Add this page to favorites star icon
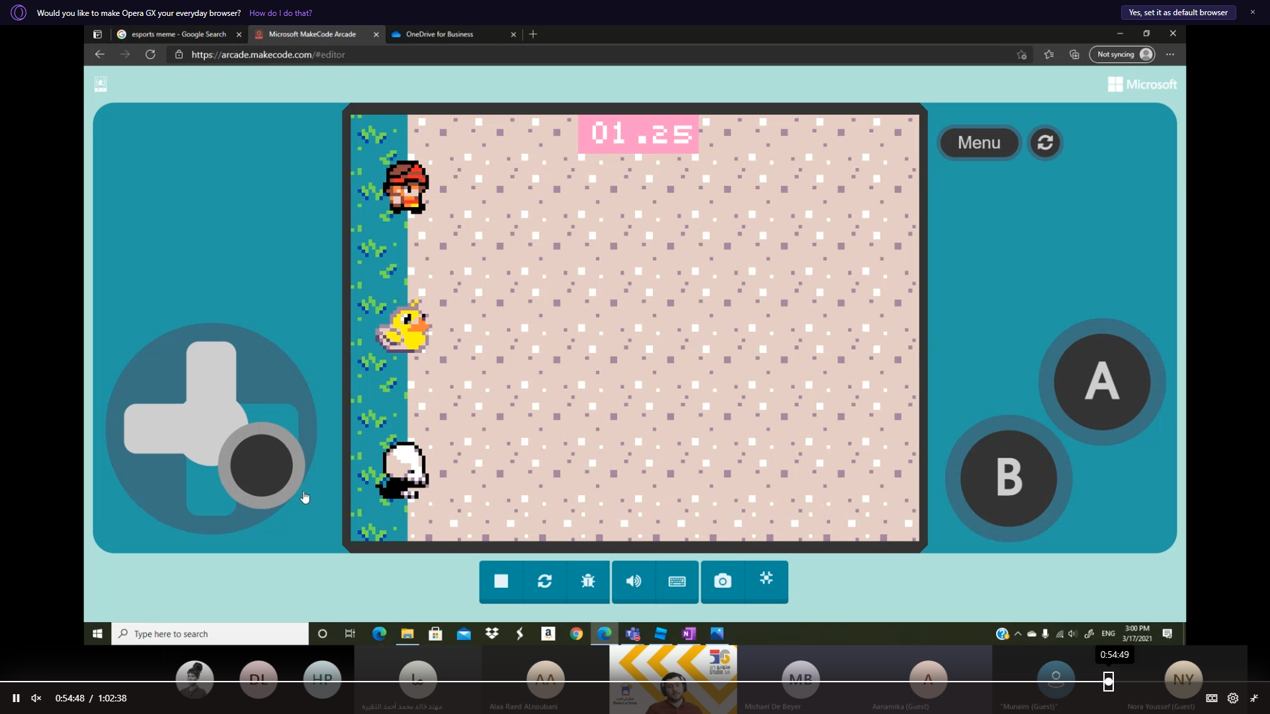1270x714 pixels. tap(1021, 55)
